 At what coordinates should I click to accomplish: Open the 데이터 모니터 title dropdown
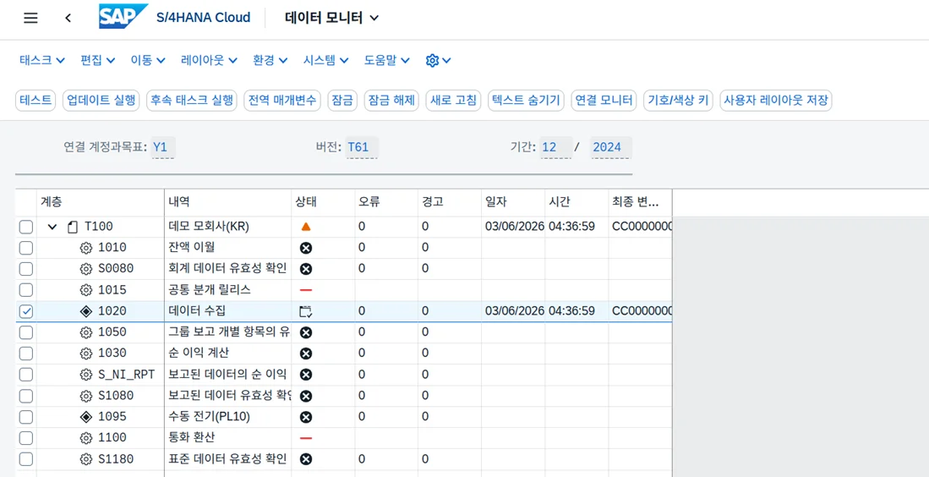coord(331,18)
